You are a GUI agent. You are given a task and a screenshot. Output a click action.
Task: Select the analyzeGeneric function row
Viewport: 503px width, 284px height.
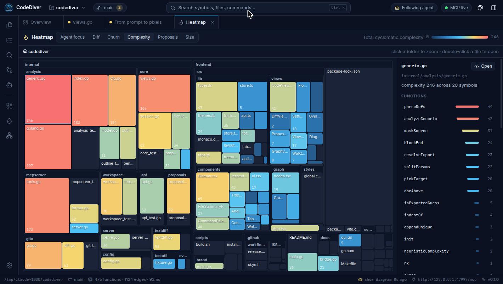(448, 119)
